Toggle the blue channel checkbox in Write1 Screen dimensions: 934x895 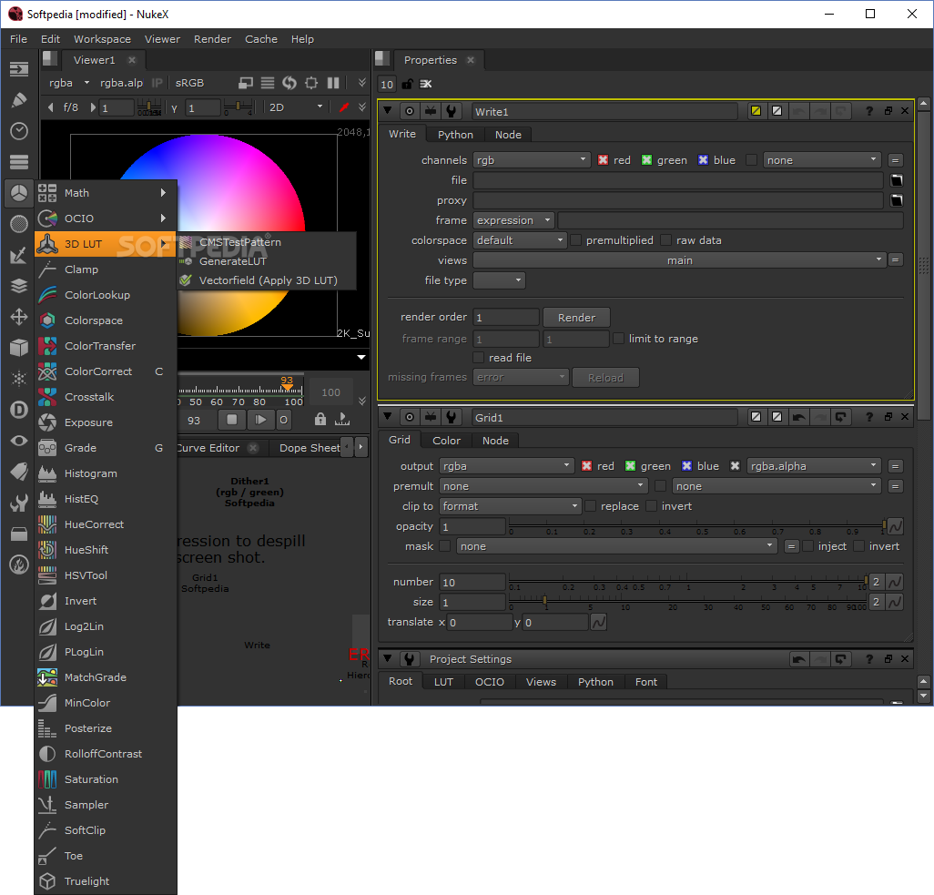click(703, 159)
